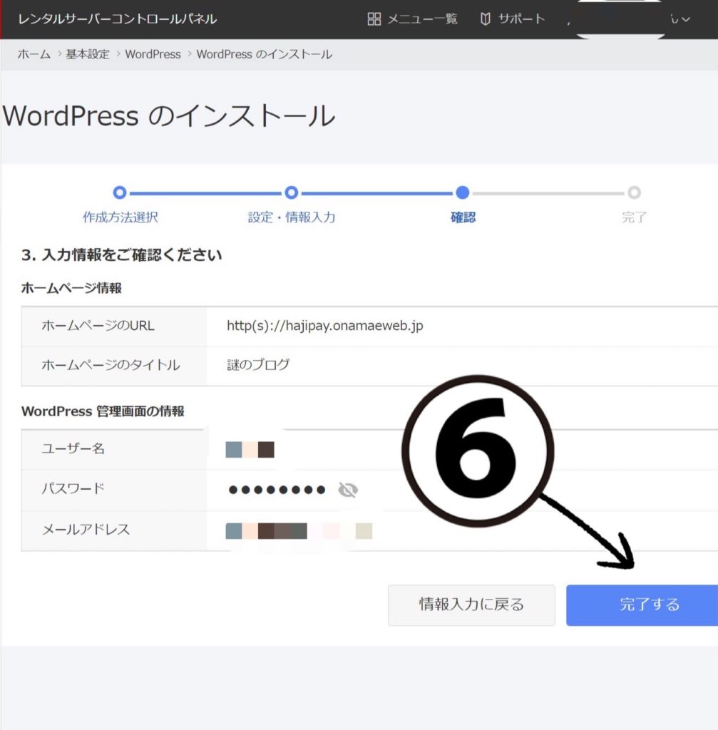Open 基本設定 breadcrumb link
Image resolution: width=718 pixels, height=730 pixels.
click(x=88, y=54)
